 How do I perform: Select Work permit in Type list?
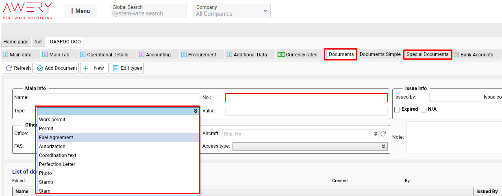(52, 120)
